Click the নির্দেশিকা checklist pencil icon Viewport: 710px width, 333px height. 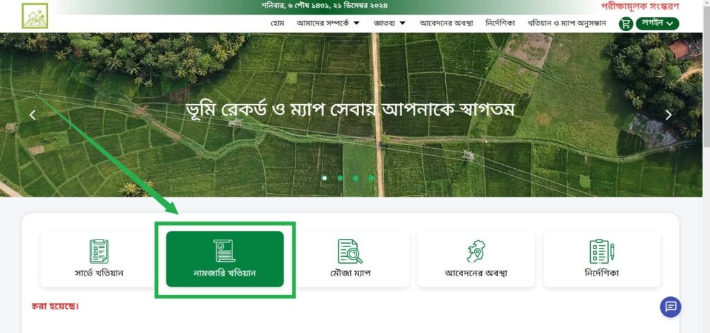pos(602,251)
